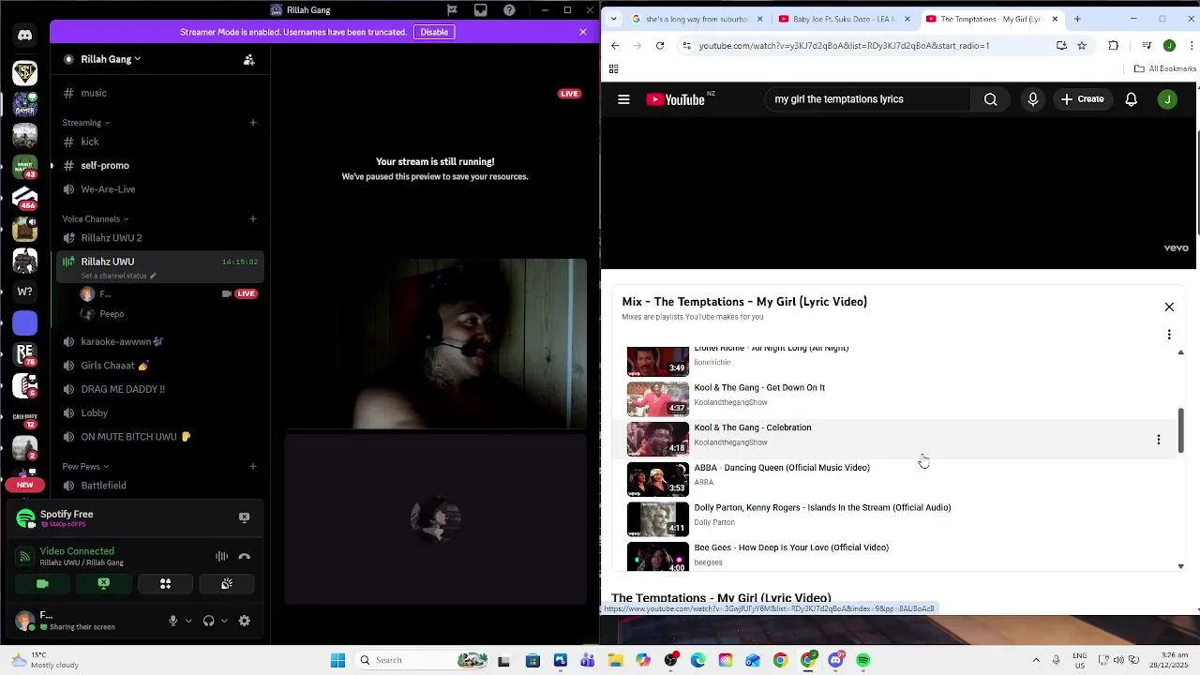Set a channel status for Rillahz UWU
Viewport: 1200px width, 675px height.
(118, 276)
